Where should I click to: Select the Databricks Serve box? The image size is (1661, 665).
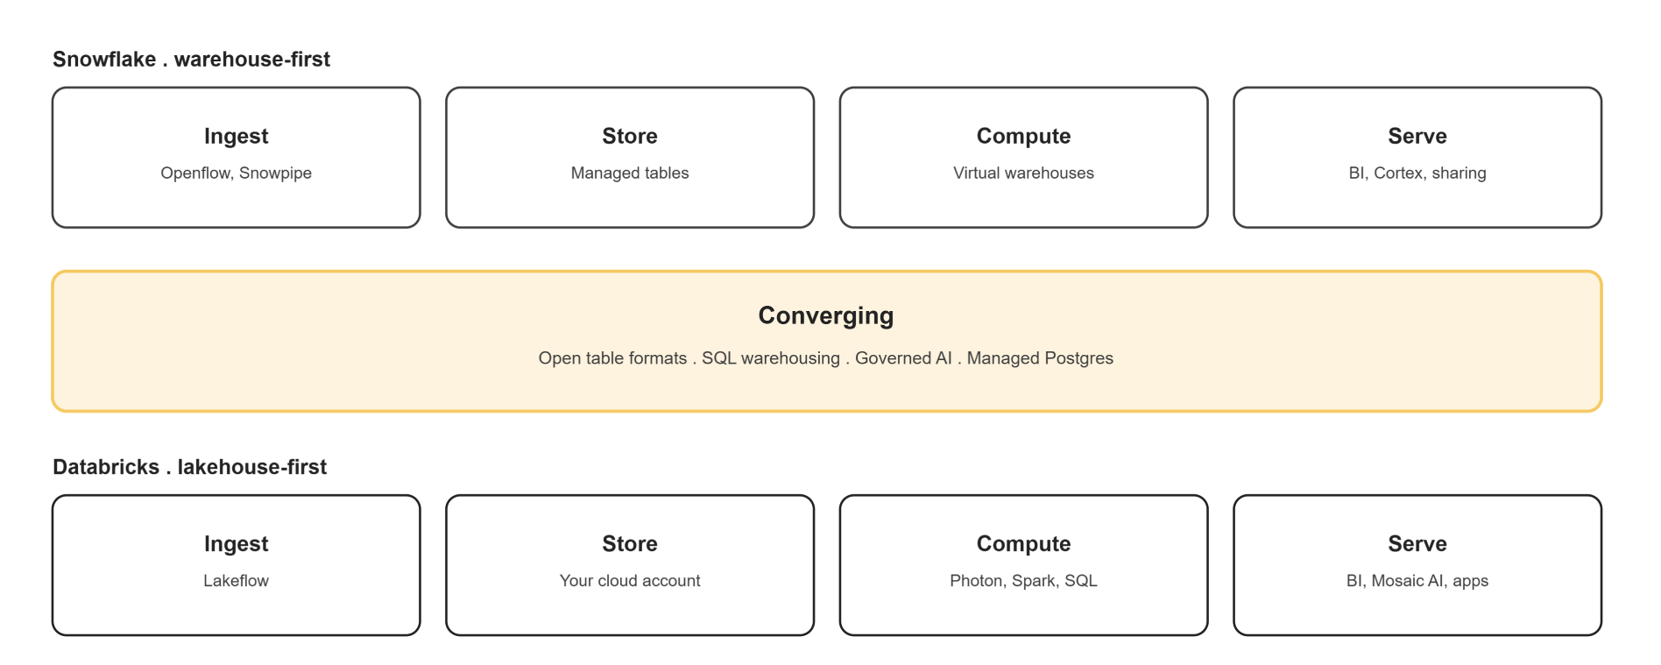point(1417,565)
